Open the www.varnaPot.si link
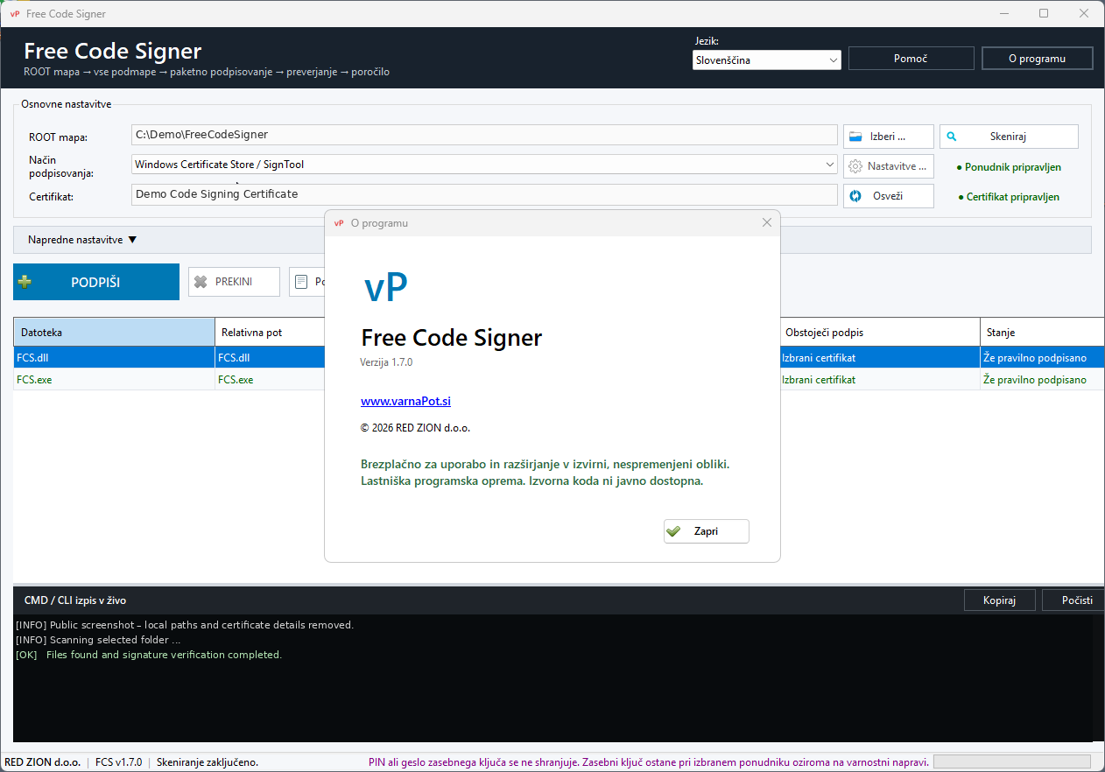 [x=405, y=401]
